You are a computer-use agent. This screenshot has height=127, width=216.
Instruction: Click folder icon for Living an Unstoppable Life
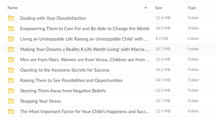point(11,39)
